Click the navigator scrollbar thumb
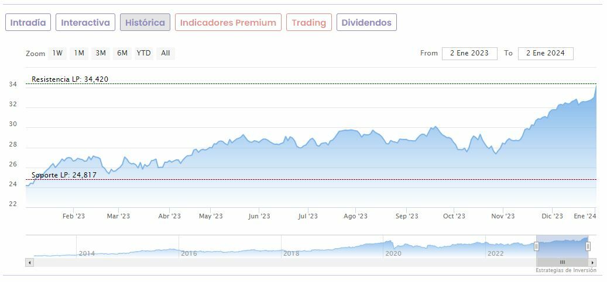Image resolution: width=607 pixels, height=282 pixels. [x=562, y=263]
